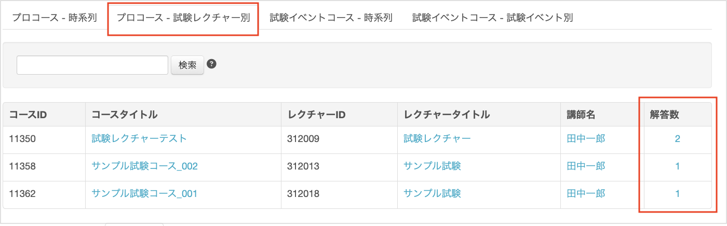Screen dimensions: 727x226
Task: Open course link 試験レクチャーテスト
Action: tap(139, 138)
